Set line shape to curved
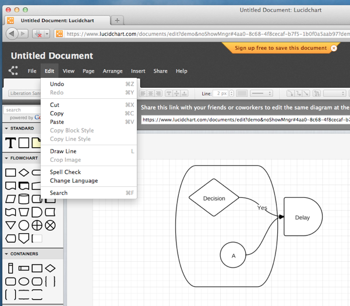The image size is (350, 306). (290, 93)
